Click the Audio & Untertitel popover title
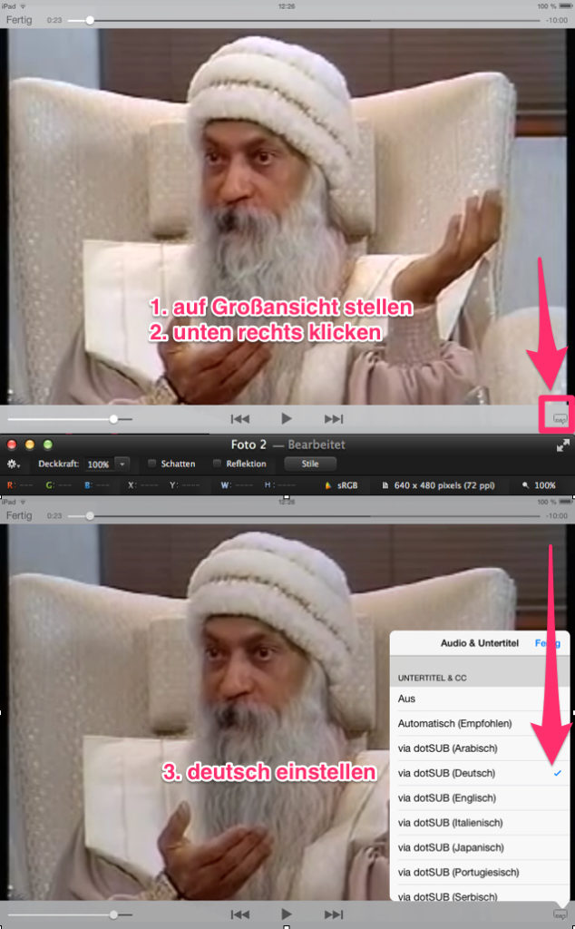Viewport: 575px width, 929px height. click(480, 643)
